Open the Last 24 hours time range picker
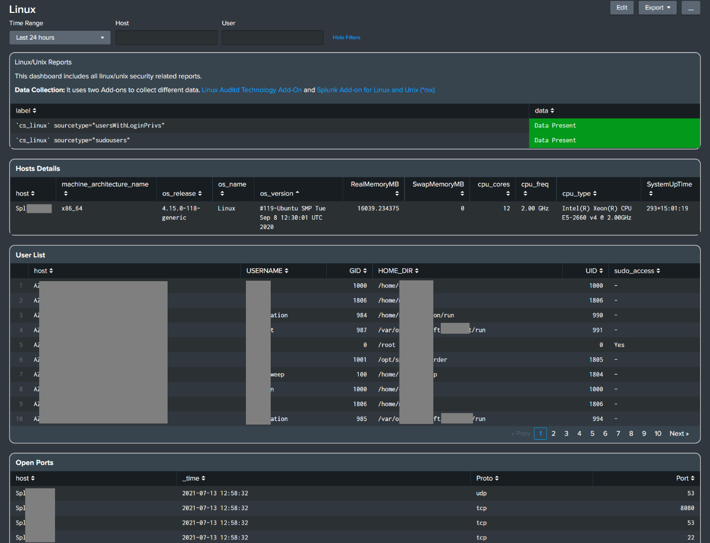The image size is (710, 543). (x=60, y=38)
